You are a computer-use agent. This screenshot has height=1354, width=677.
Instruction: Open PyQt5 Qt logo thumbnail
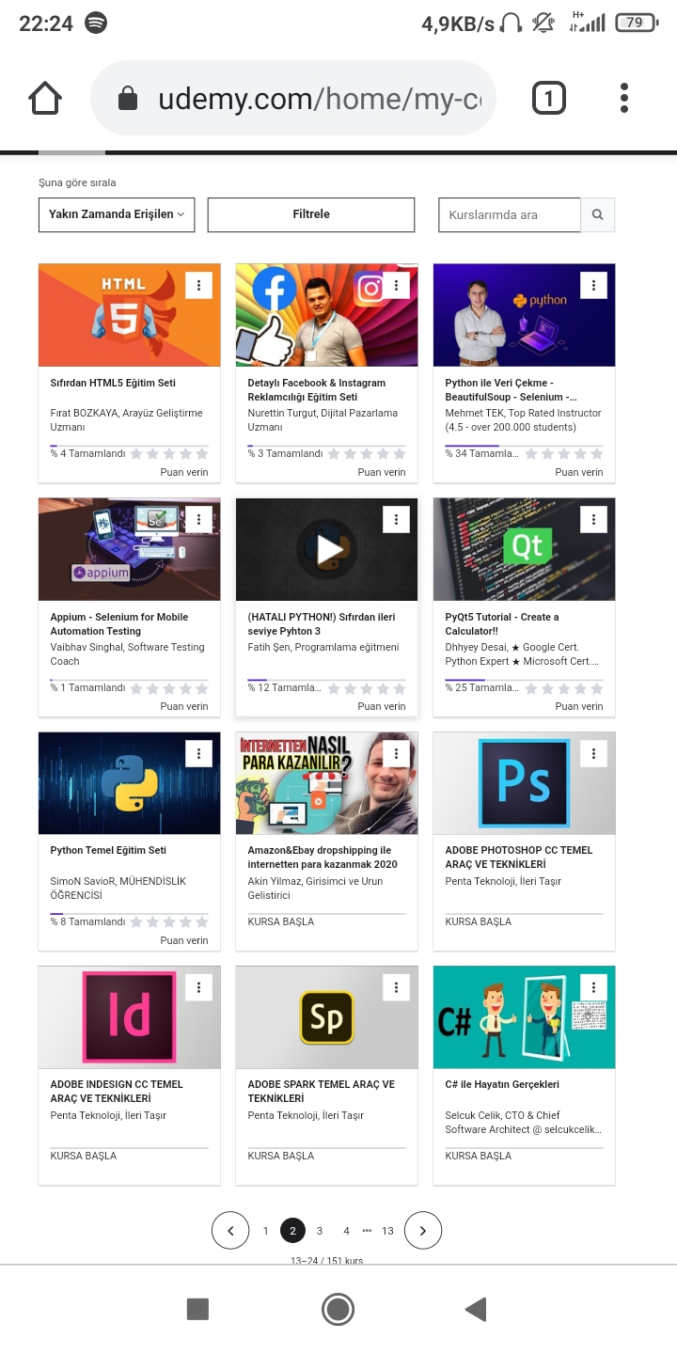tap(525, 549)
